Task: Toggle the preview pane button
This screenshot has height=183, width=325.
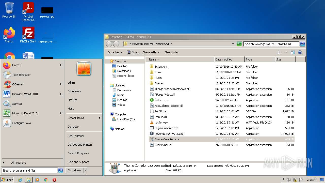Action: pos(292,52)
